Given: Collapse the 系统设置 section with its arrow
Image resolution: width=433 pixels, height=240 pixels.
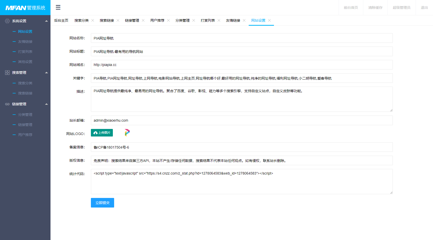Looking at the screenshot, I should [x=46, y=21].
